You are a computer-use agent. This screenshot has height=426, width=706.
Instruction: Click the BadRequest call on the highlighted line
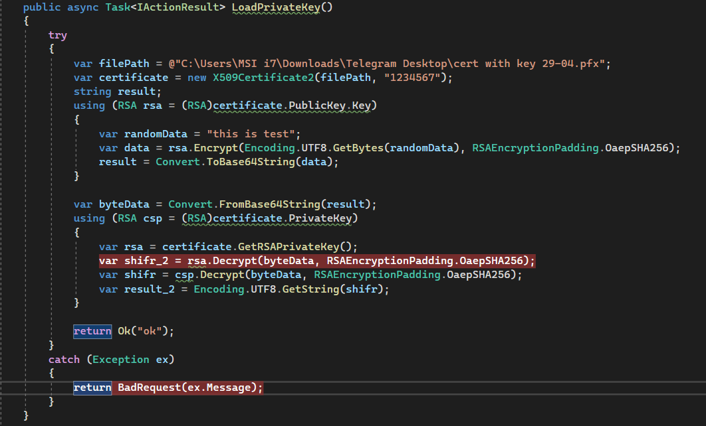click(x=149, y=388)
